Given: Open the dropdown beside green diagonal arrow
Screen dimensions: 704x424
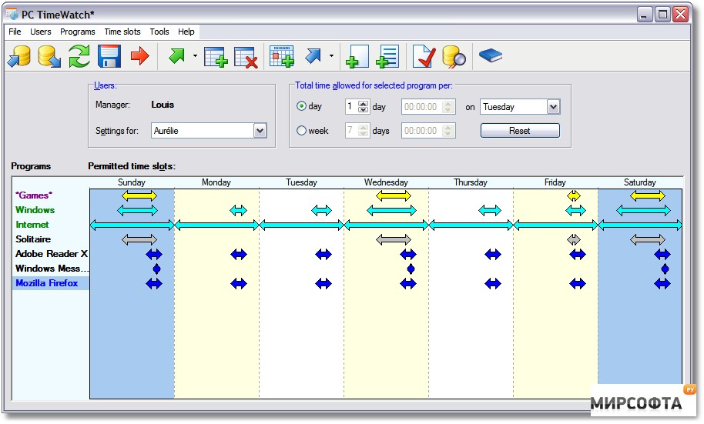Looking at the screenshot, I should coord(195,56).
